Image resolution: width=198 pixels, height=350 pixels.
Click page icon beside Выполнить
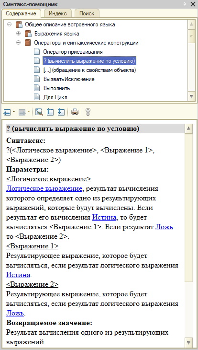(x=37, y=88)
